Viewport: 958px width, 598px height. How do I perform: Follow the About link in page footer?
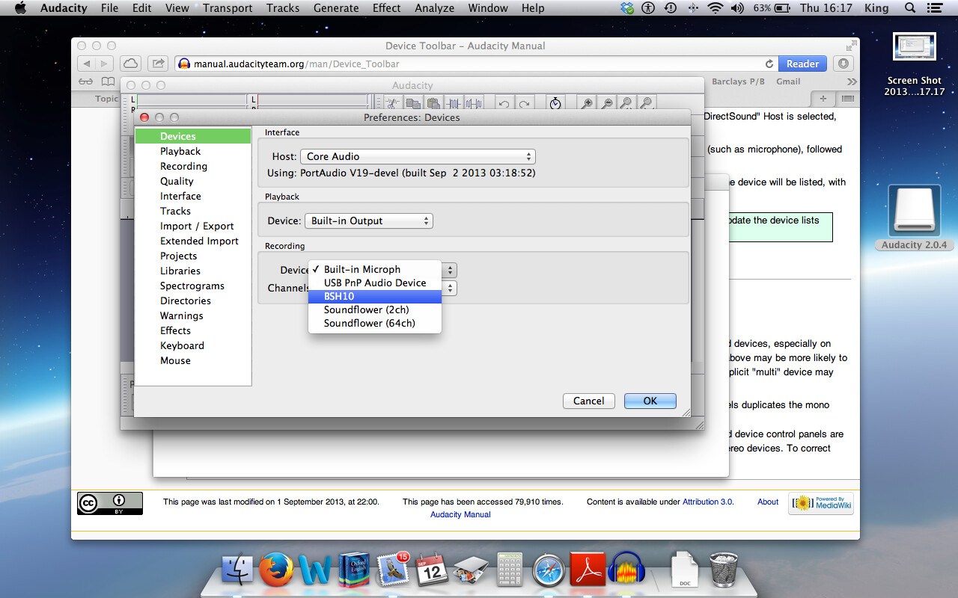[768, 502]
